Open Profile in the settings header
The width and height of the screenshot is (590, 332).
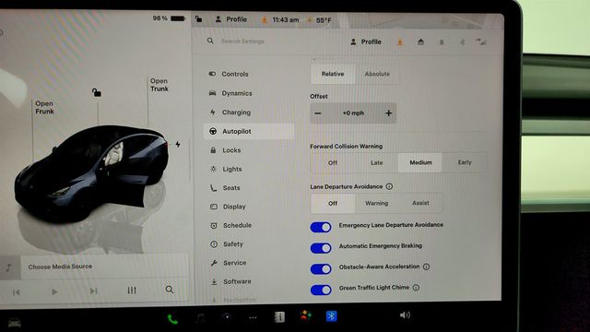[366, 41]
